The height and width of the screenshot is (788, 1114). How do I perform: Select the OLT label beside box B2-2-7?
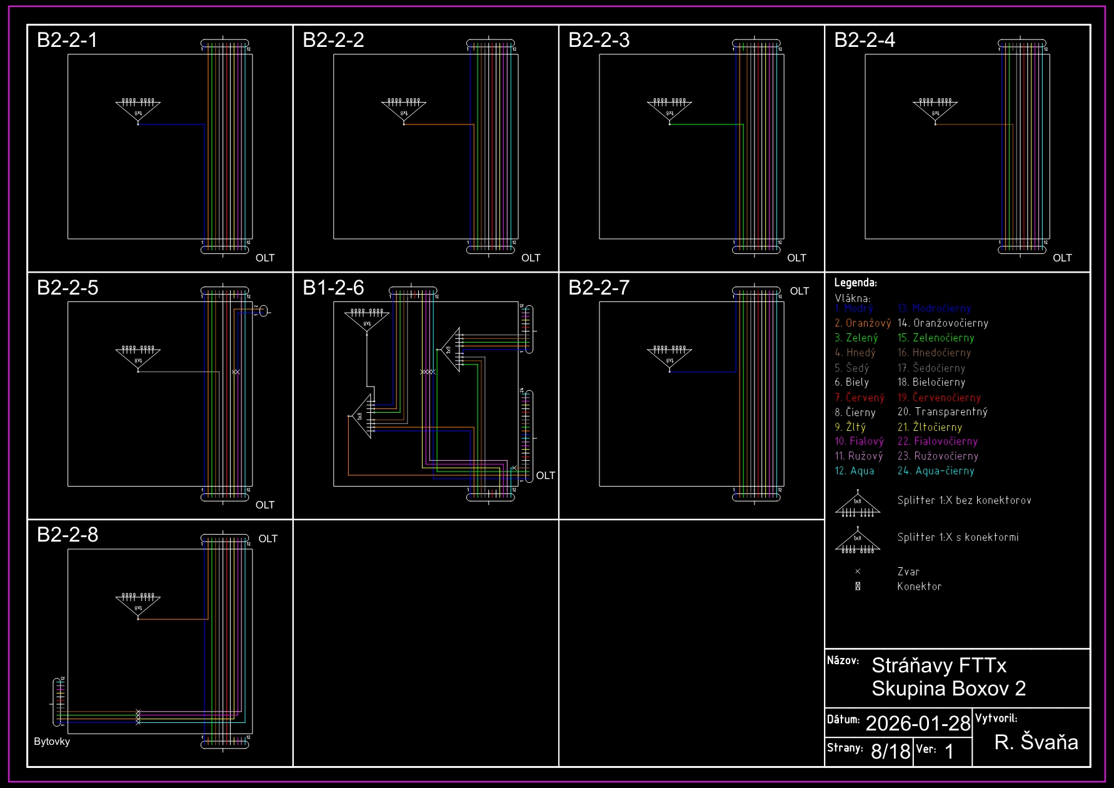[x=799, y=291]
